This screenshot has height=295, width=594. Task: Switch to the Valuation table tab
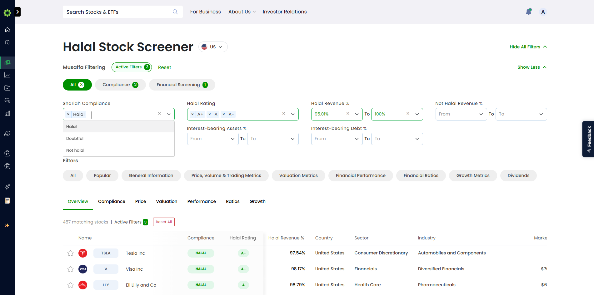pyautogui.click(x=167, y=201)
